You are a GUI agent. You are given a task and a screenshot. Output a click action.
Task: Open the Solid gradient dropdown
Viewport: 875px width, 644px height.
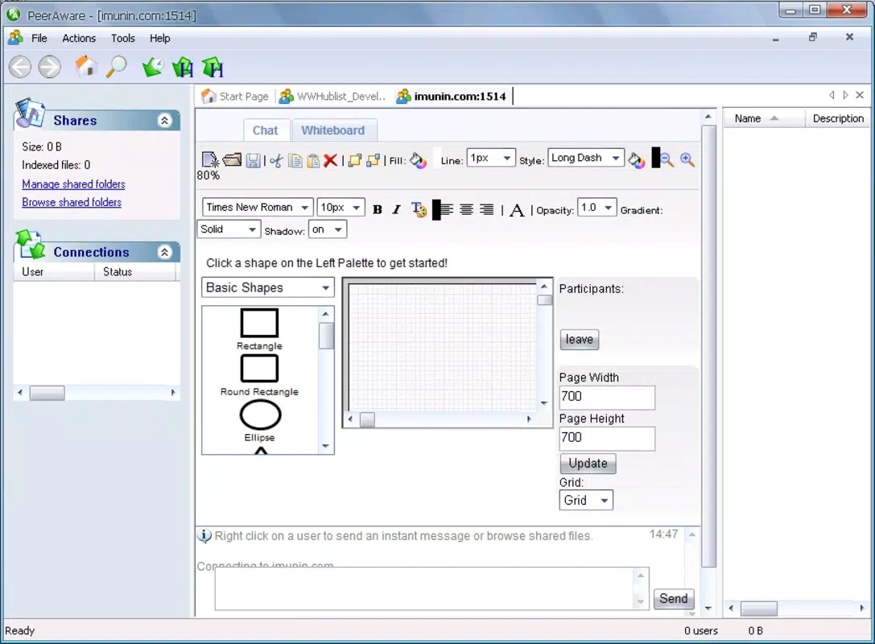tap(229, 229)
